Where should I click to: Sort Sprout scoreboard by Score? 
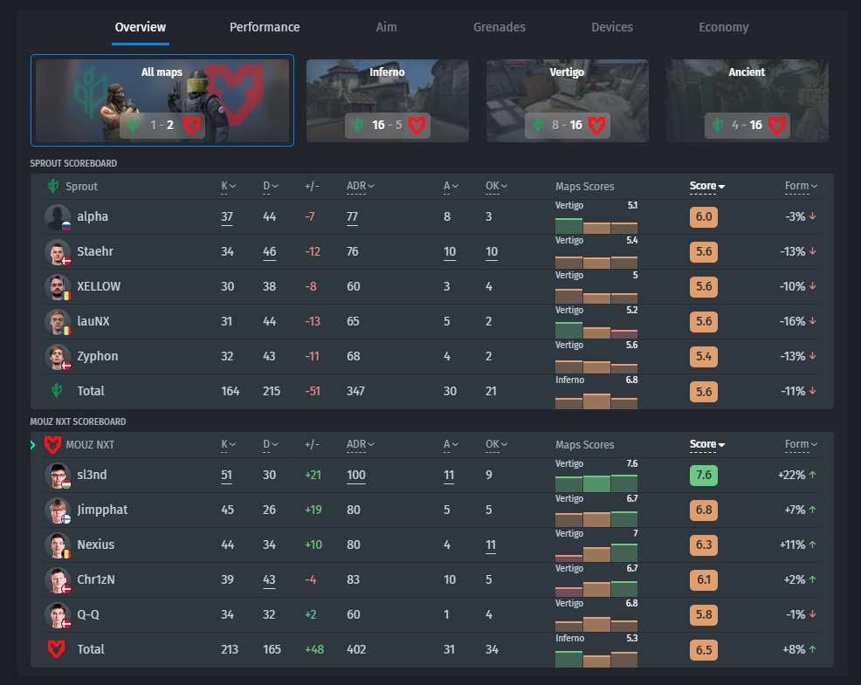[707, 186]
